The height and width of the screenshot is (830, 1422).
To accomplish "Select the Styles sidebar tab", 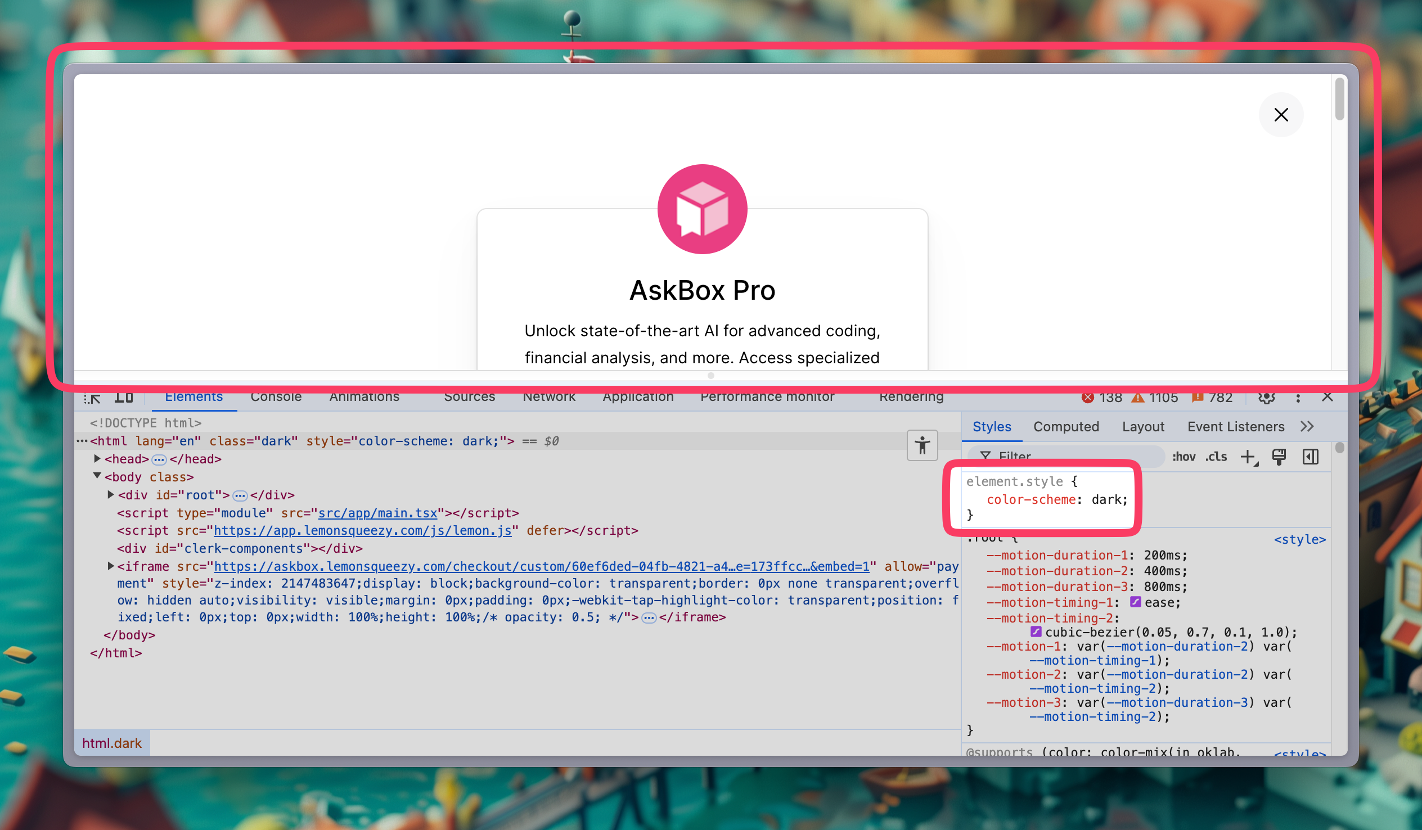I will coord(992,427).
